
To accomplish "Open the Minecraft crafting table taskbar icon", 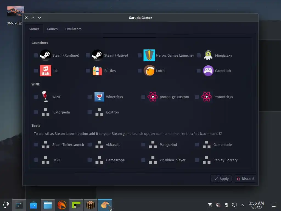I will (91, 205).
